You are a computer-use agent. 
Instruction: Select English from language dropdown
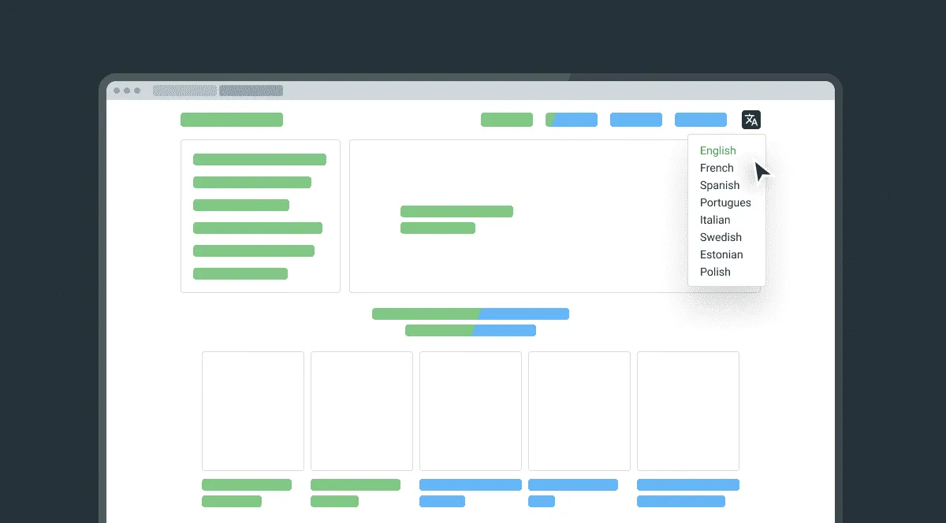coord(717,150)
